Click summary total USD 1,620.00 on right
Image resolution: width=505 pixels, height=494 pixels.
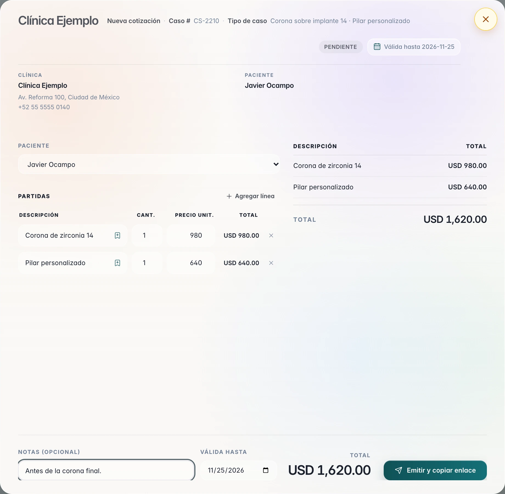pyautogui.click(x=455, y=219)
